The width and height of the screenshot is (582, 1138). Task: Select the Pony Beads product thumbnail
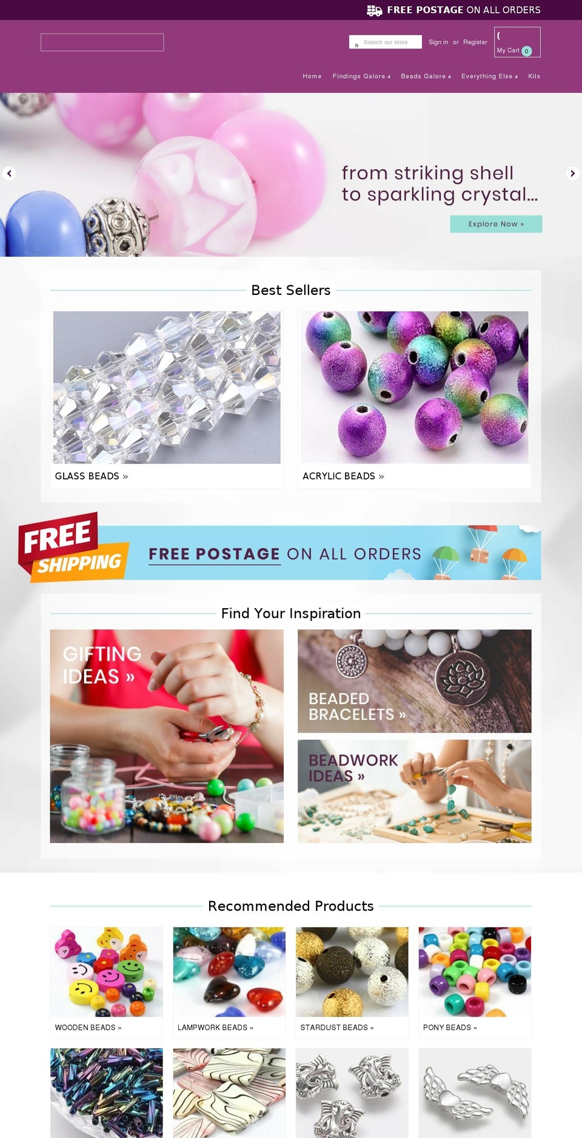coord(475,972)
